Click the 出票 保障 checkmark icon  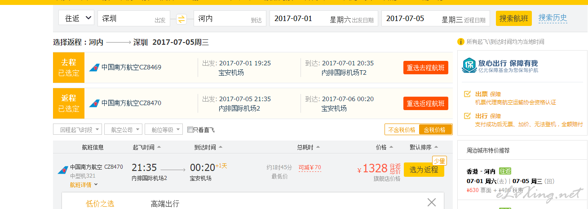coord(467,94)
